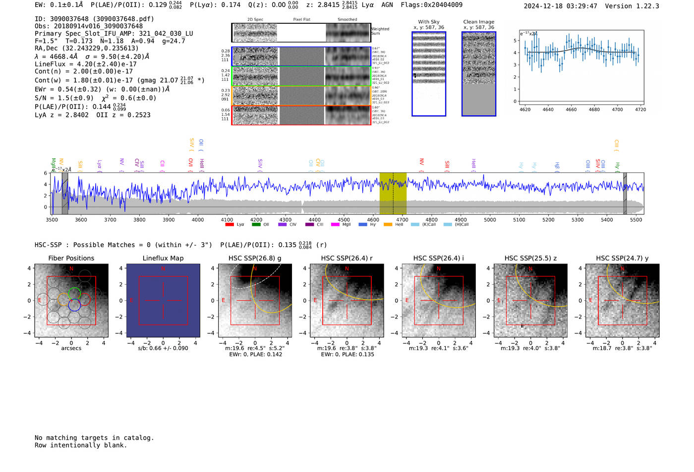Click the Clean Image CCD cutout
Viewport: 694px width, 472px height.
[x=479, y=74]
